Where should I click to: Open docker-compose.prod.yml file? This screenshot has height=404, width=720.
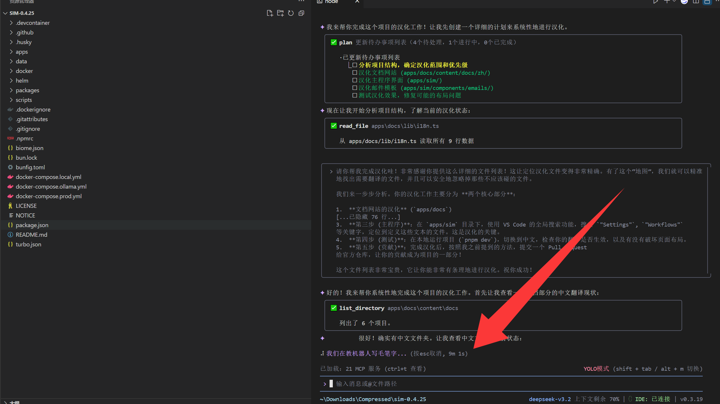49,196
